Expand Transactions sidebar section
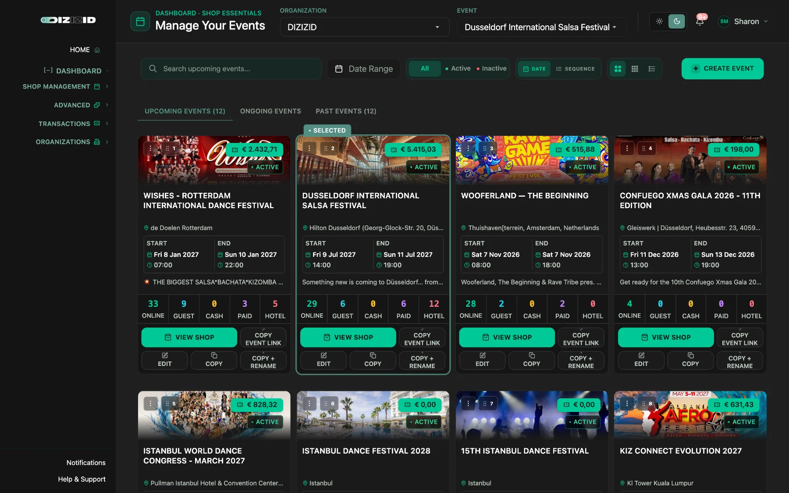 (73, 124)
